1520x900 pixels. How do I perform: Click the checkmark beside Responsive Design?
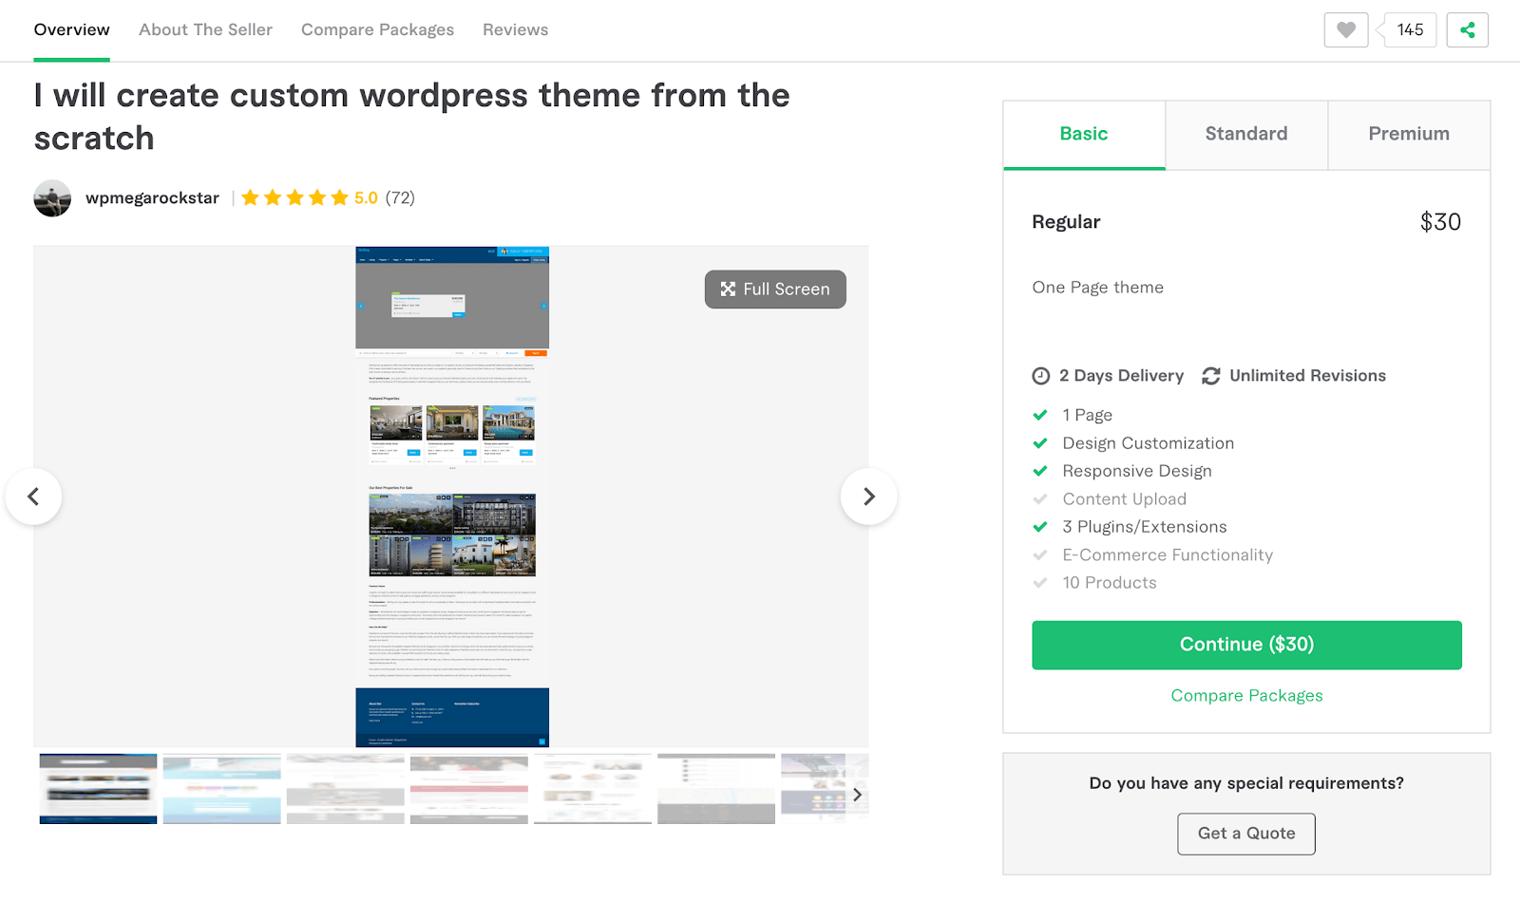coord(1040,471)
